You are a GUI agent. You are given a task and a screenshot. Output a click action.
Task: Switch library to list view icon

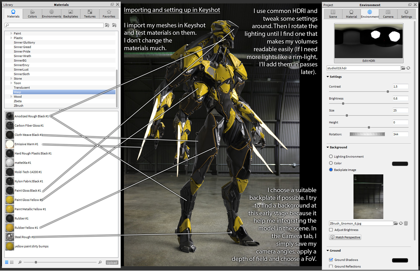tap(7, 262)
